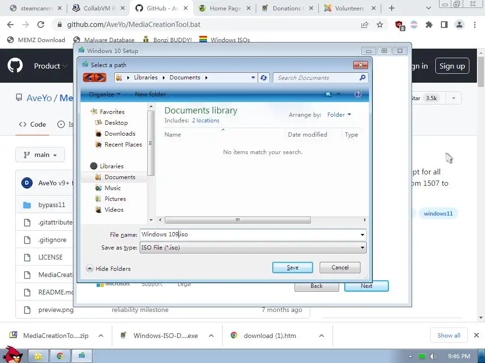
Task: Click Show all downloads
Action: click(x=449, y=335)
